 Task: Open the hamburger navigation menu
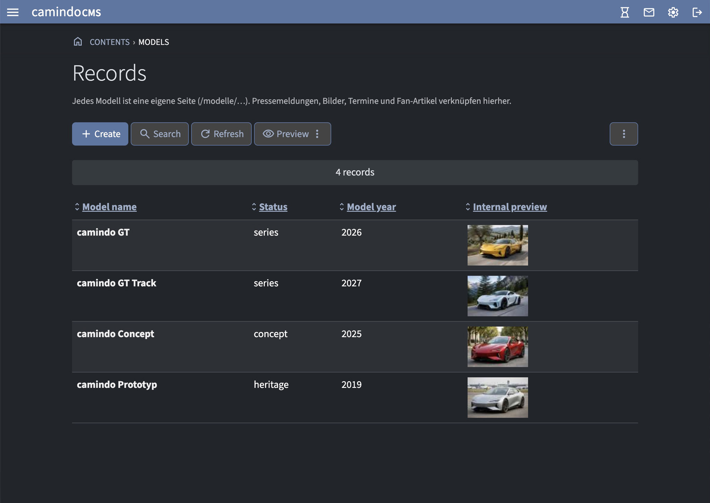[x=13, y=12]
